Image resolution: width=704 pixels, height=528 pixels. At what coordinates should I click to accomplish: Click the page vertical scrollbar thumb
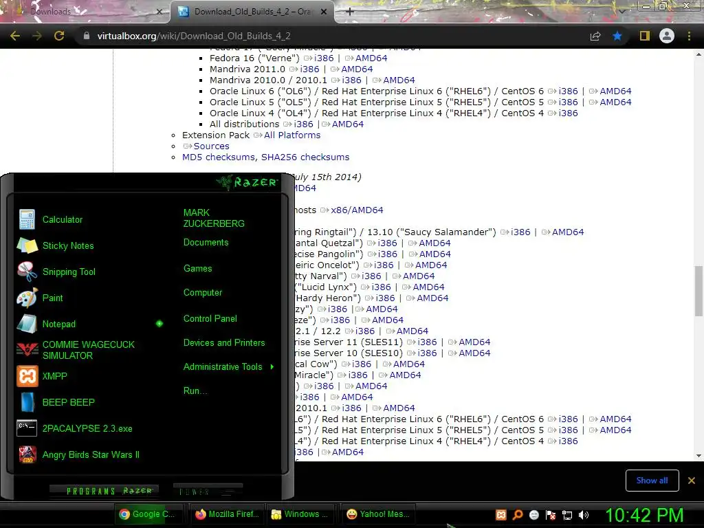698,291
